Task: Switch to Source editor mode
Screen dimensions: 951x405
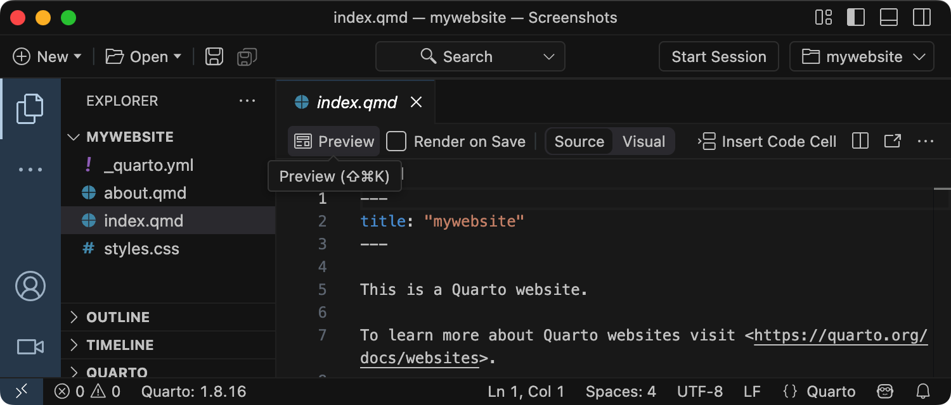Action: (579, 141)
